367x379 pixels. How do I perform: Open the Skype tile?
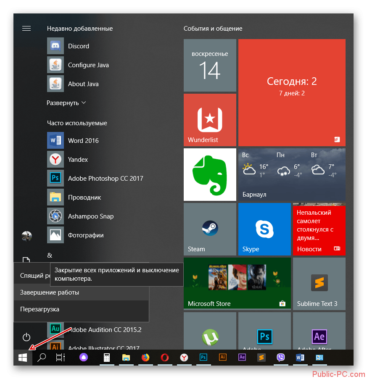tap(264, 229)
